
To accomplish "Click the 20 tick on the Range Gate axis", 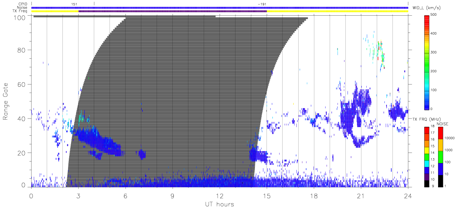I will (21, 153).
